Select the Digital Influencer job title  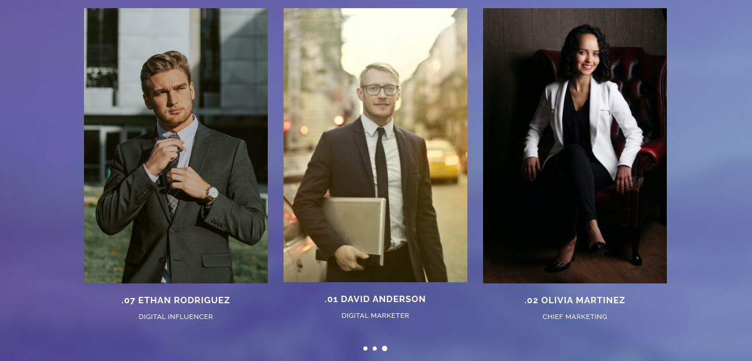(x=176, y=317)
